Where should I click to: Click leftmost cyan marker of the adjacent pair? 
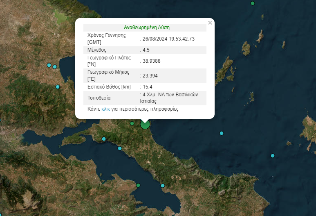[x=49, y=65]
